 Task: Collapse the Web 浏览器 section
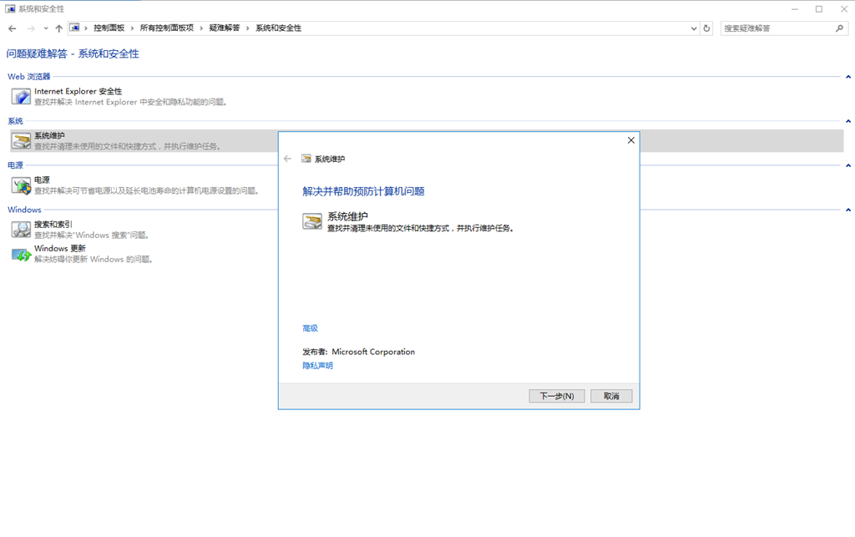pyautogui.click(x=848, y=77)
